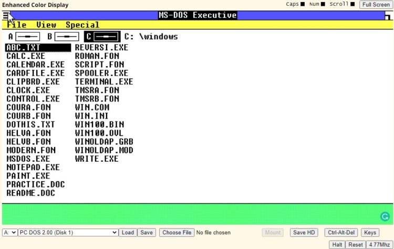Image resolution: width=394 pixels, height=249 pixels.
Task: Select TERMINAL.EXE file
Action: [104, 81]
